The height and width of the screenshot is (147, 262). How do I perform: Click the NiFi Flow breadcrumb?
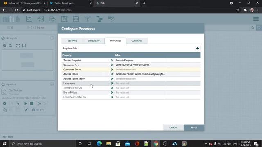click(8, 137)
